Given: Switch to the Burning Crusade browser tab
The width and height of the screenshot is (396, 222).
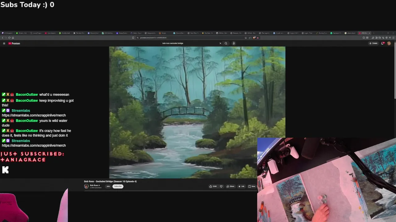Looking at the screenshot, I should click(322, 33).
